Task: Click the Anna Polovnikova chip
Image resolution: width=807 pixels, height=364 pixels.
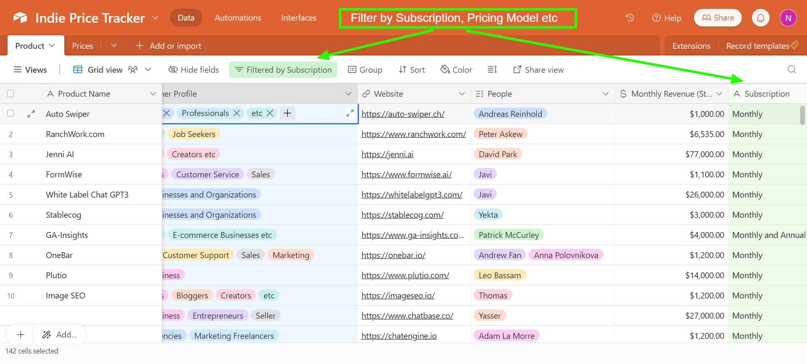Action: (x=566, y=255)
